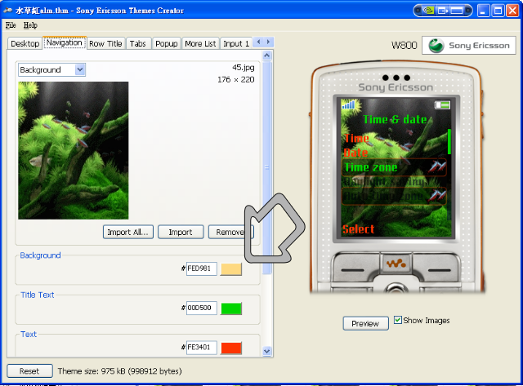Click the NVIDIA icon in title bar

(428, 11)
